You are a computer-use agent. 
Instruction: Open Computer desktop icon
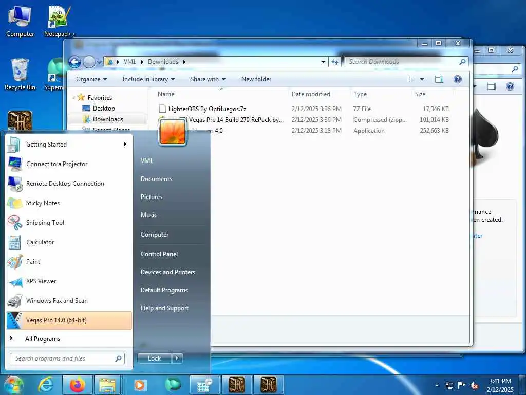pos(20,21)
